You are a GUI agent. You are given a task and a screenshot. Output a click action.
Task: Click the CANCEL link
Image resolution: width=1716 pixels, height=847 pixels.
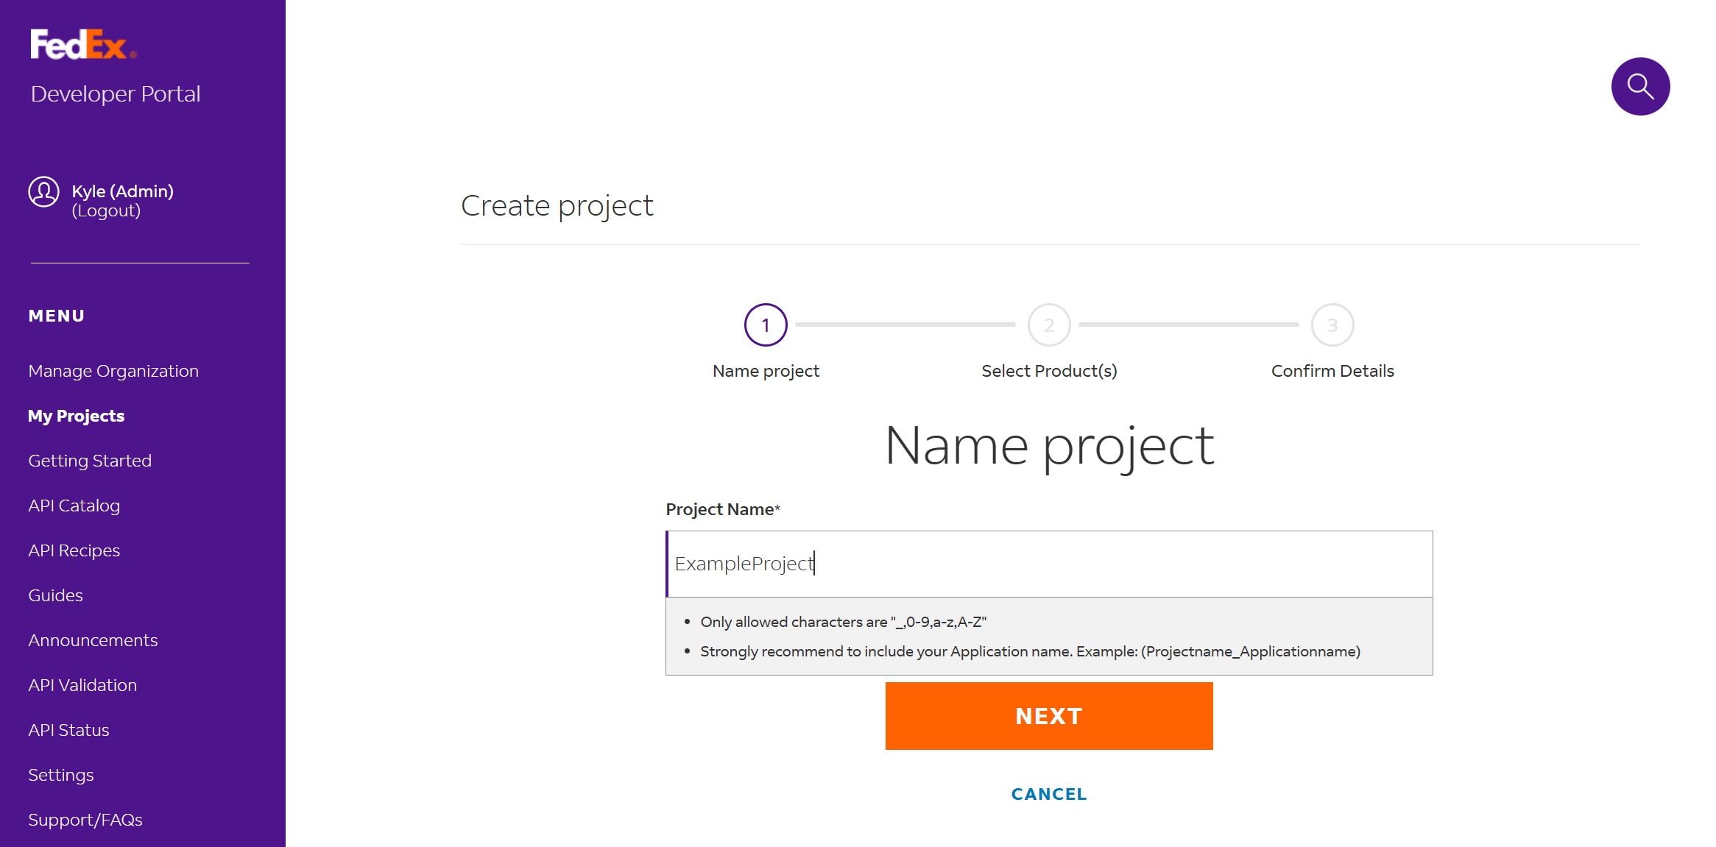pos(1048,794)
